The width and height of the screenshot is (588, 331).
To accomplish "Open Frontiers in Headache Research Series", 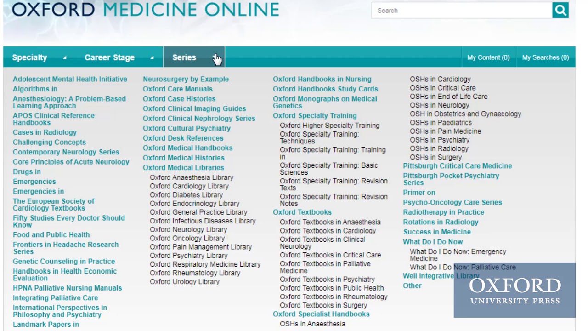I will tap(66, 248).
